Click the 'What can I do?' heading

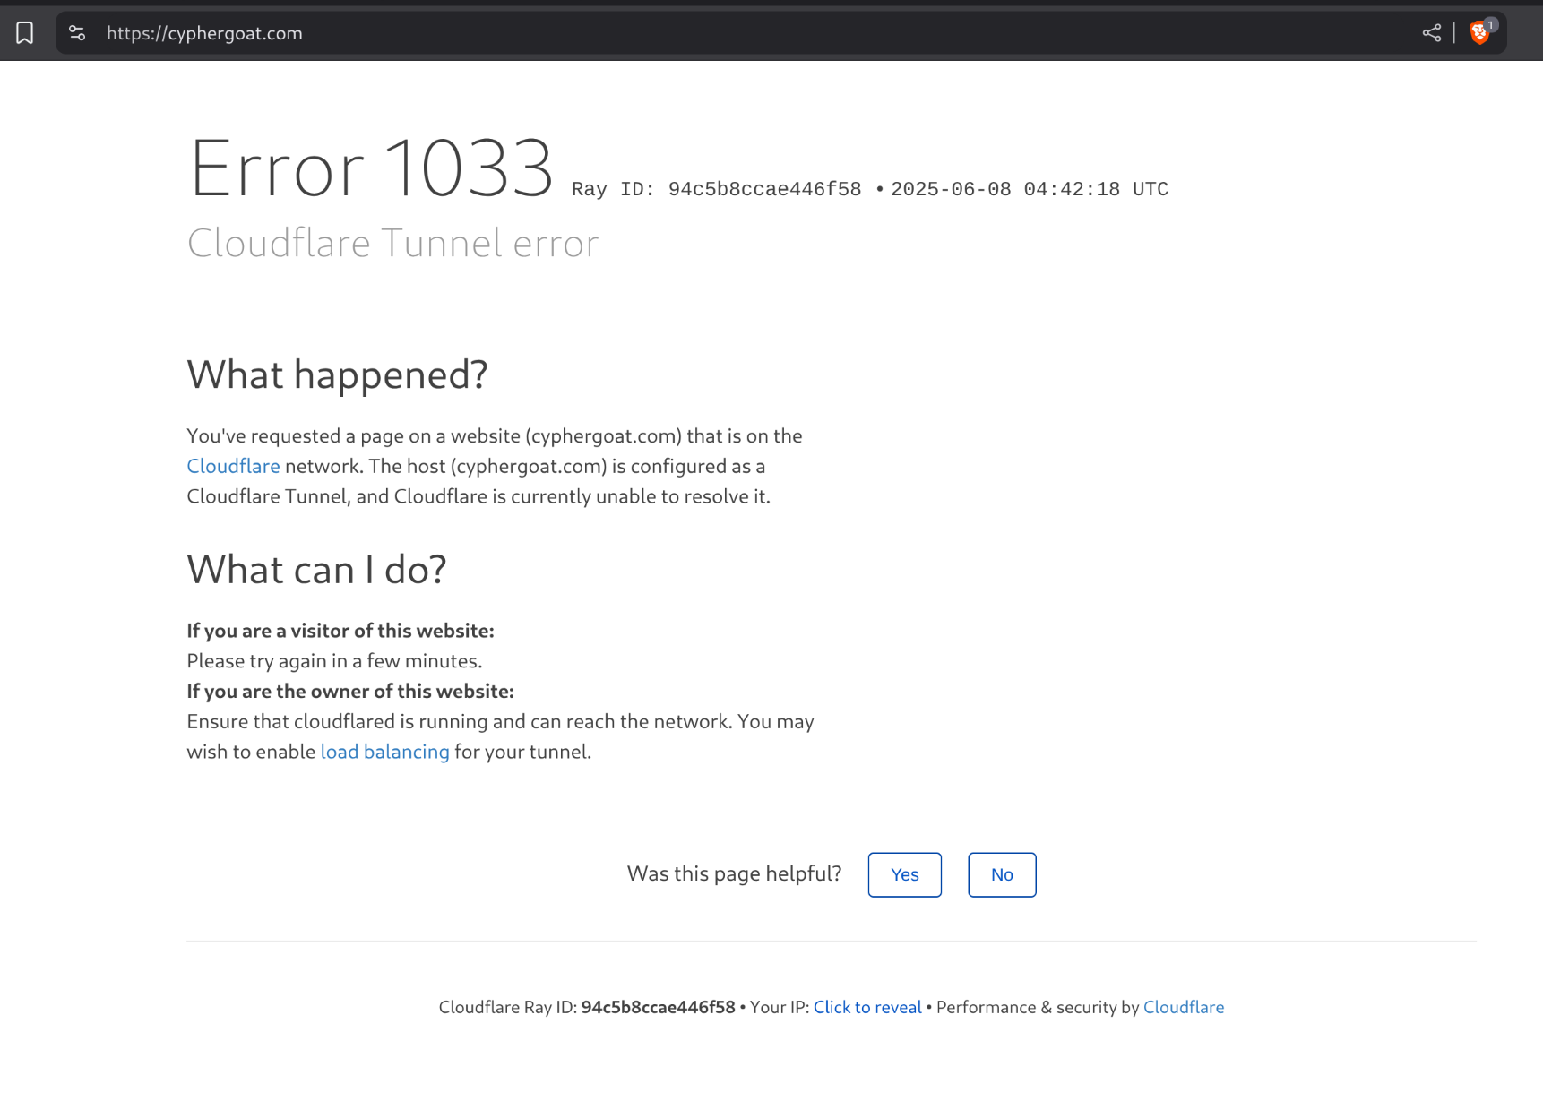(316, 570)
